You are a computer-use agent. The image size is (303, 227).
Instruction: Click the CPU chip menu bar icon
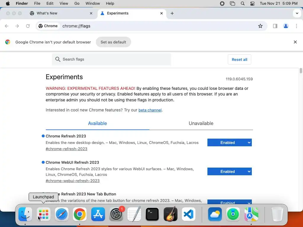(x=222, y=4)
